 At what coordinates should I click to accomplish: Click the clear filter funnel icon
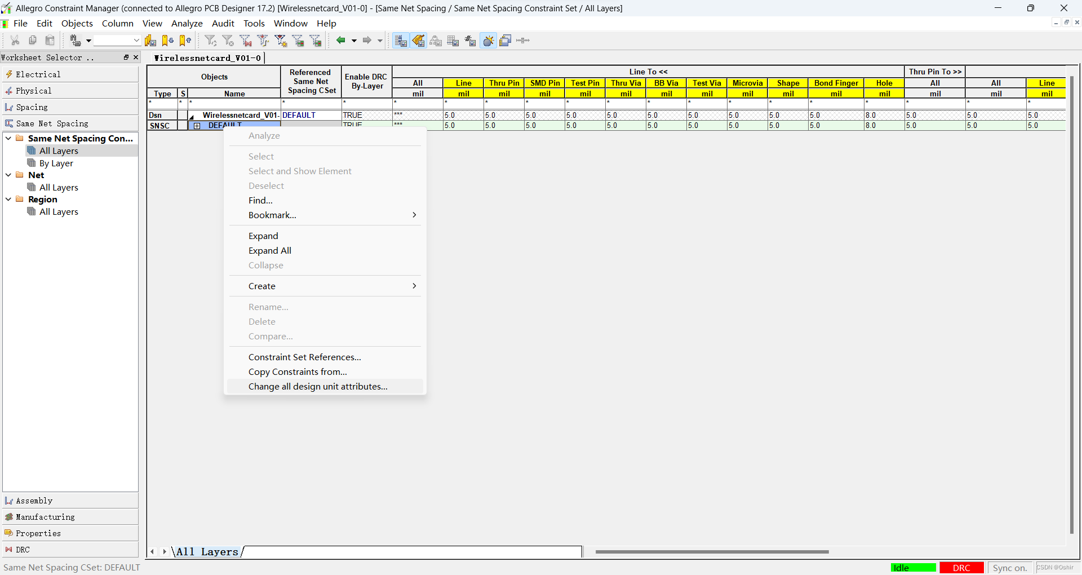228,41
